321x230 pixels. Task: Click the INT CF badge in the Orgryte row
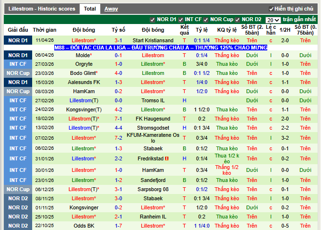(x=18, y=64)
